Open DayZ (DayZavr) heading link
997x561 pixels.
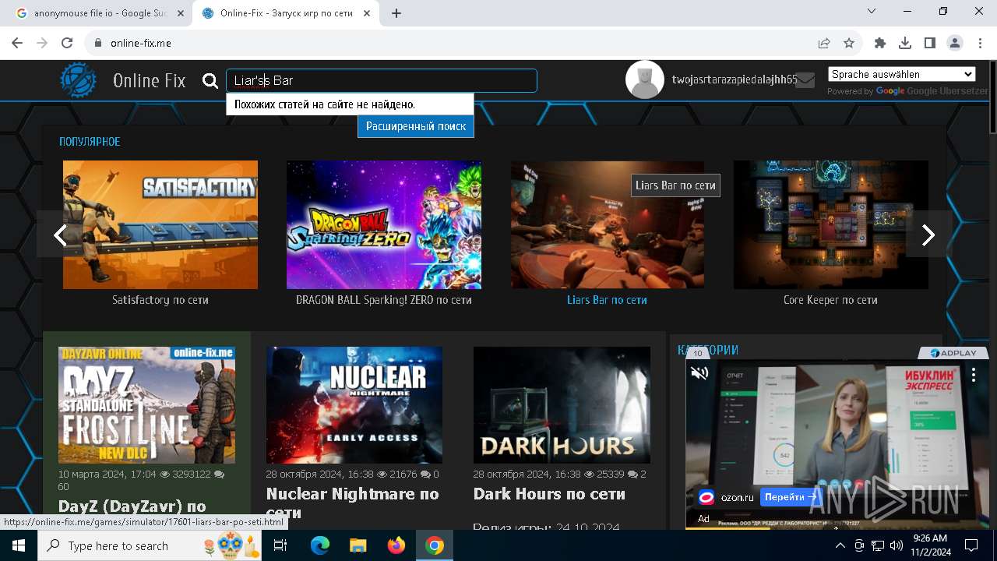click(x=132, y=507)
